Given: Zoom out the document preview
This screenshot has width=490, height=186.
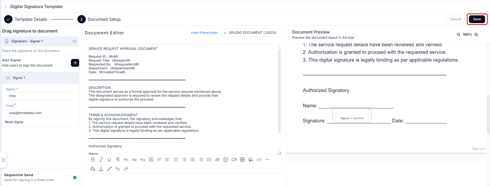Looking at the screenshot, I should pyautogui.click(x=459, y=35).
